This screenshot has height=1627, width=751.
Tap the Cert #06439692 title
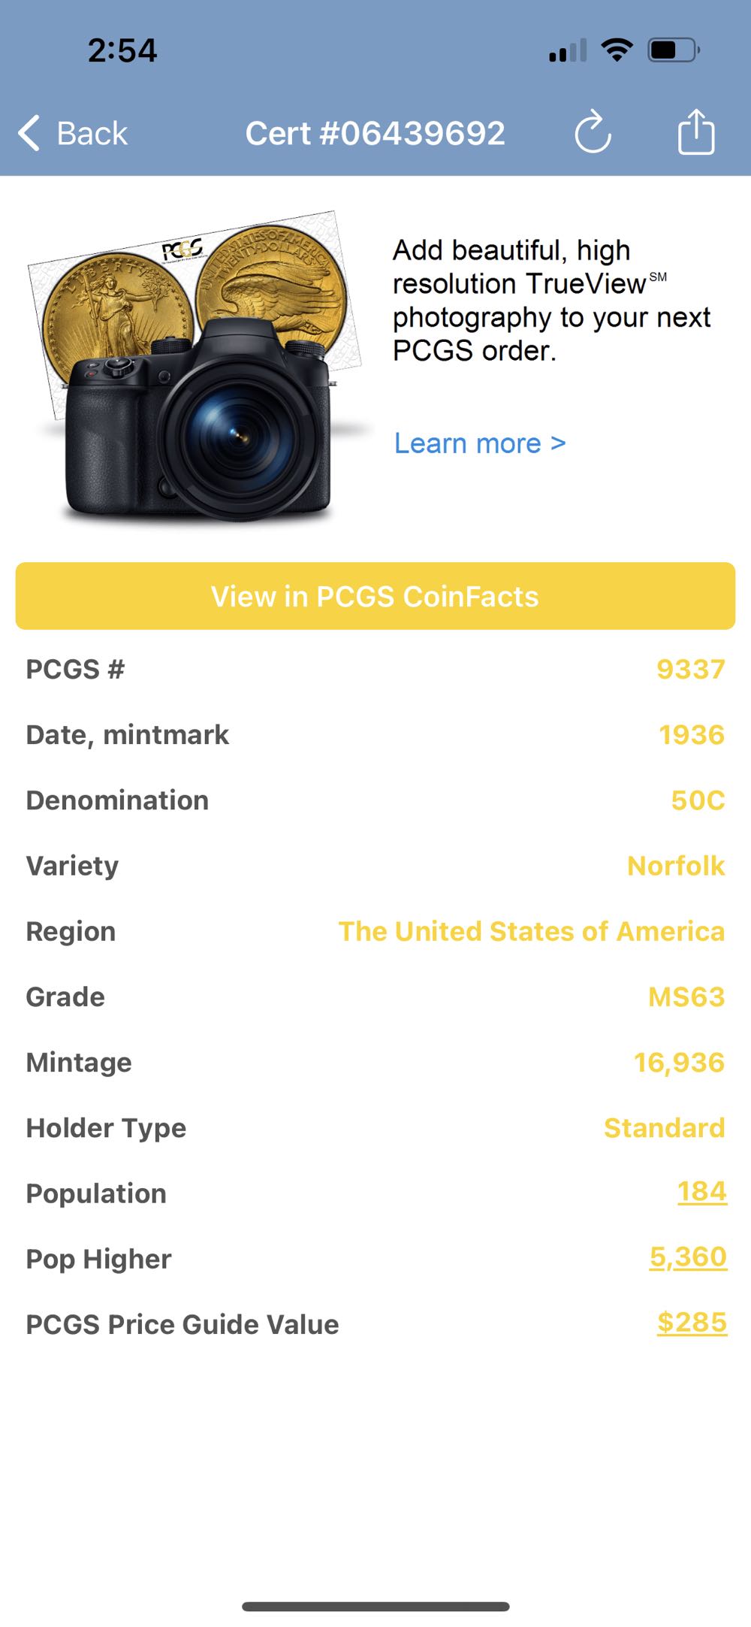click(x=375, y=134)
